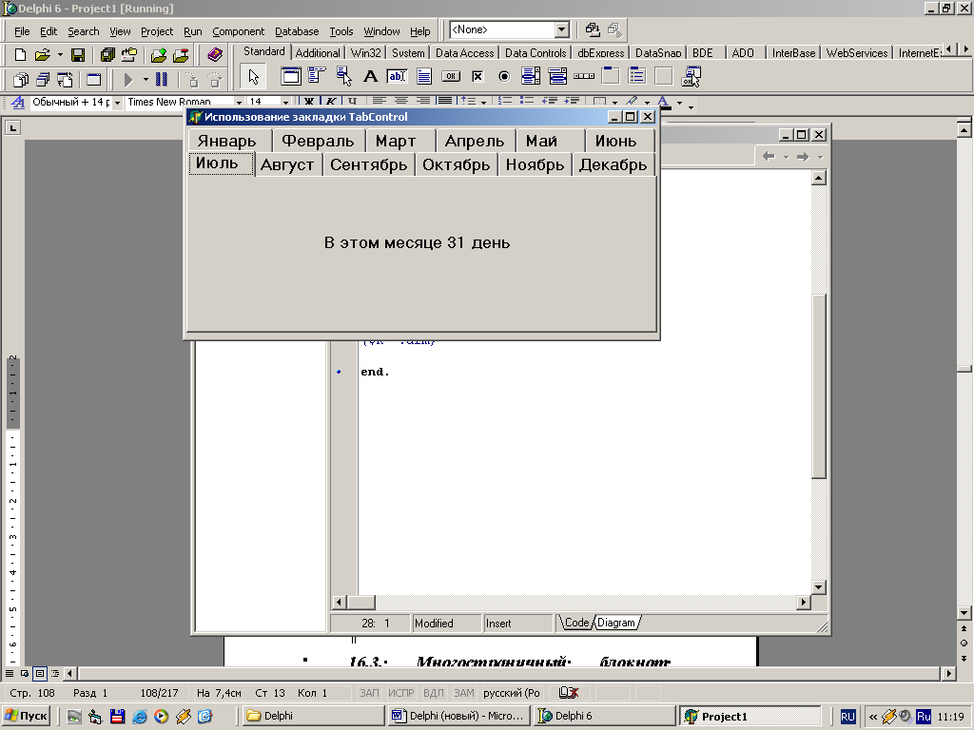Open the font size 14 dropdown

[285, 103]
